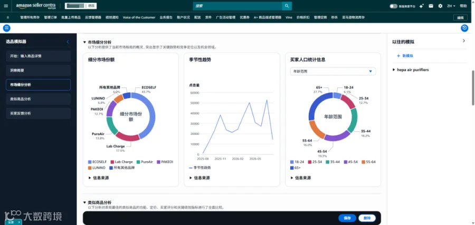Click the 保存 button
This screenshot has width=475, height=225.
[347, 218]
